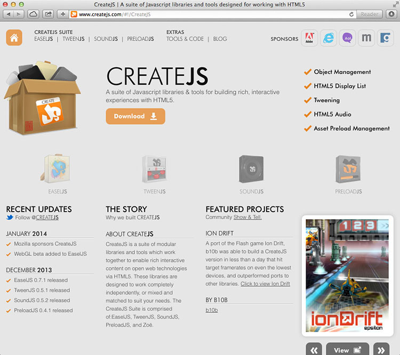Open the Internet Explorer sponsor icon

click(329, 38)
